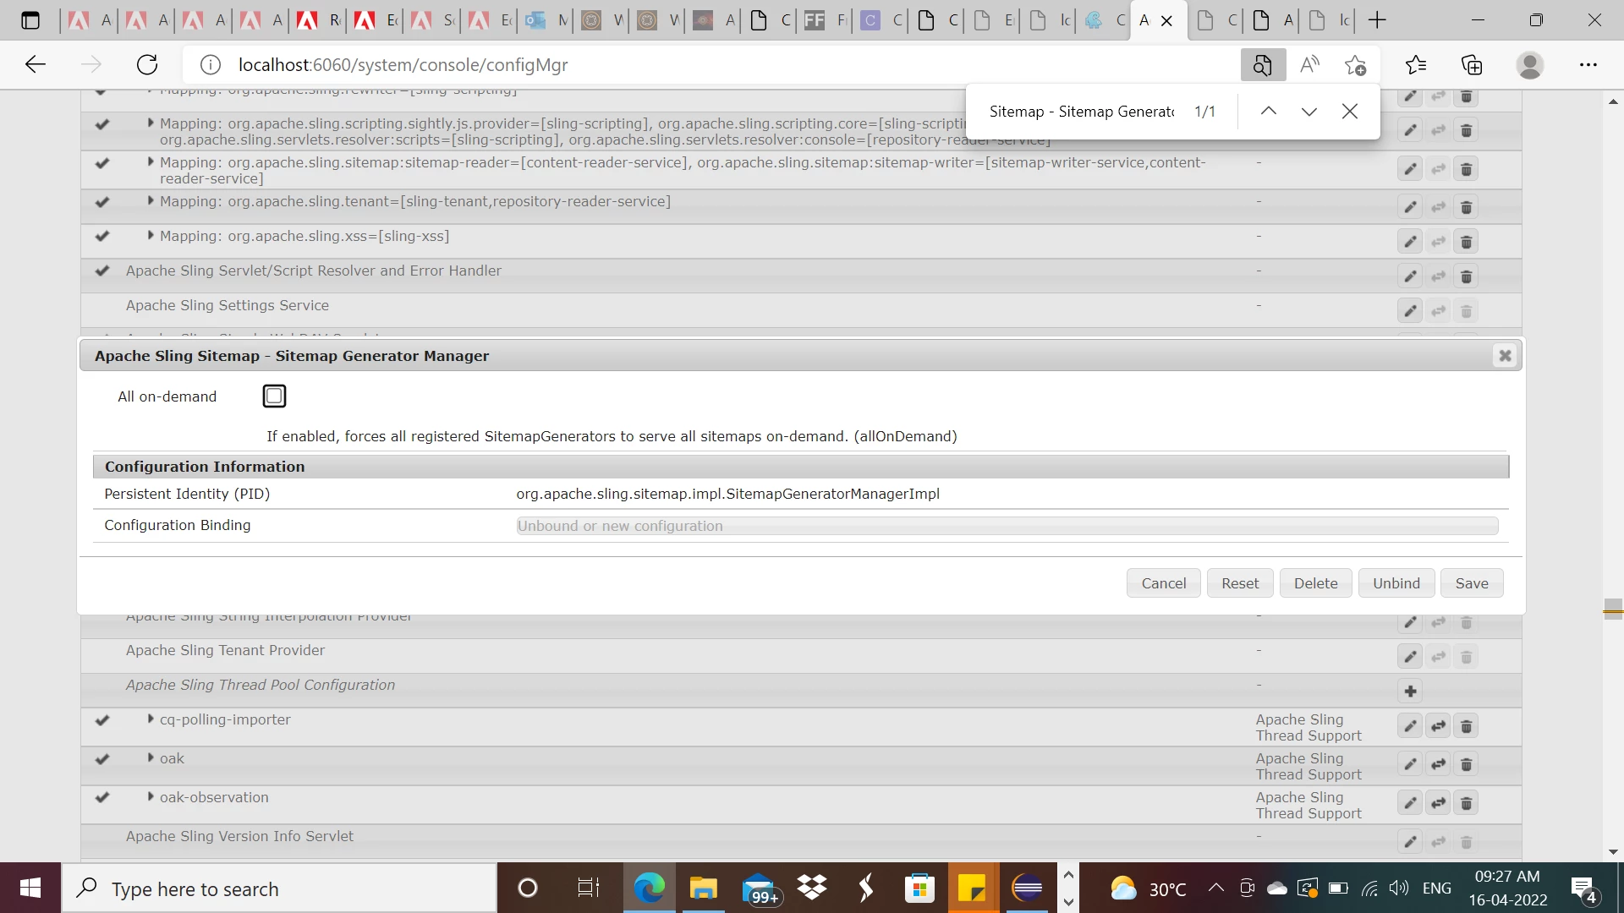Click the Unbind button in dialog
This screenshot has height=913, width=1624.
1396,583
